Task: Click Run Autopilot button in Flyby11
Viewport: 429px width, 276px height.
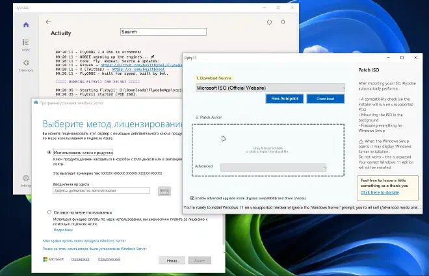Action: coord(285,99)
